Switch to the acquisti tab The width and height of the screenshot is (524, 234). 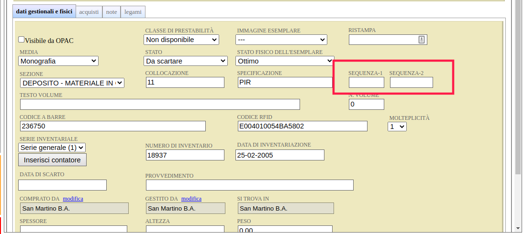click(x=89, y=11)
